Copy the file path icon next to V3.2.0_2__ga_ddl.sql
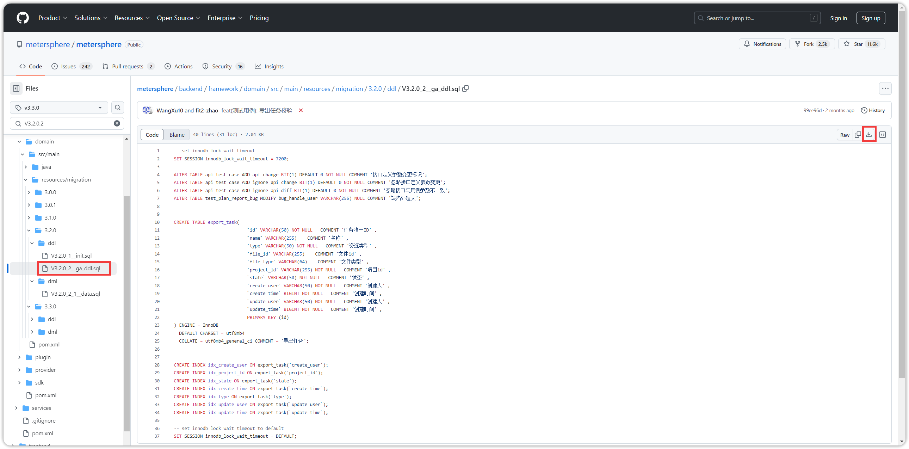 pyautogui.click(x=466, y=88)
